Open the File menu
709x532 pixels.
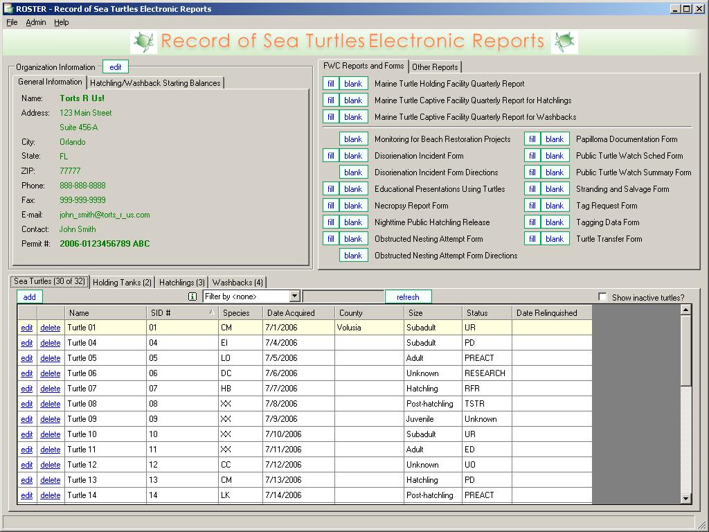click(12, 22)
